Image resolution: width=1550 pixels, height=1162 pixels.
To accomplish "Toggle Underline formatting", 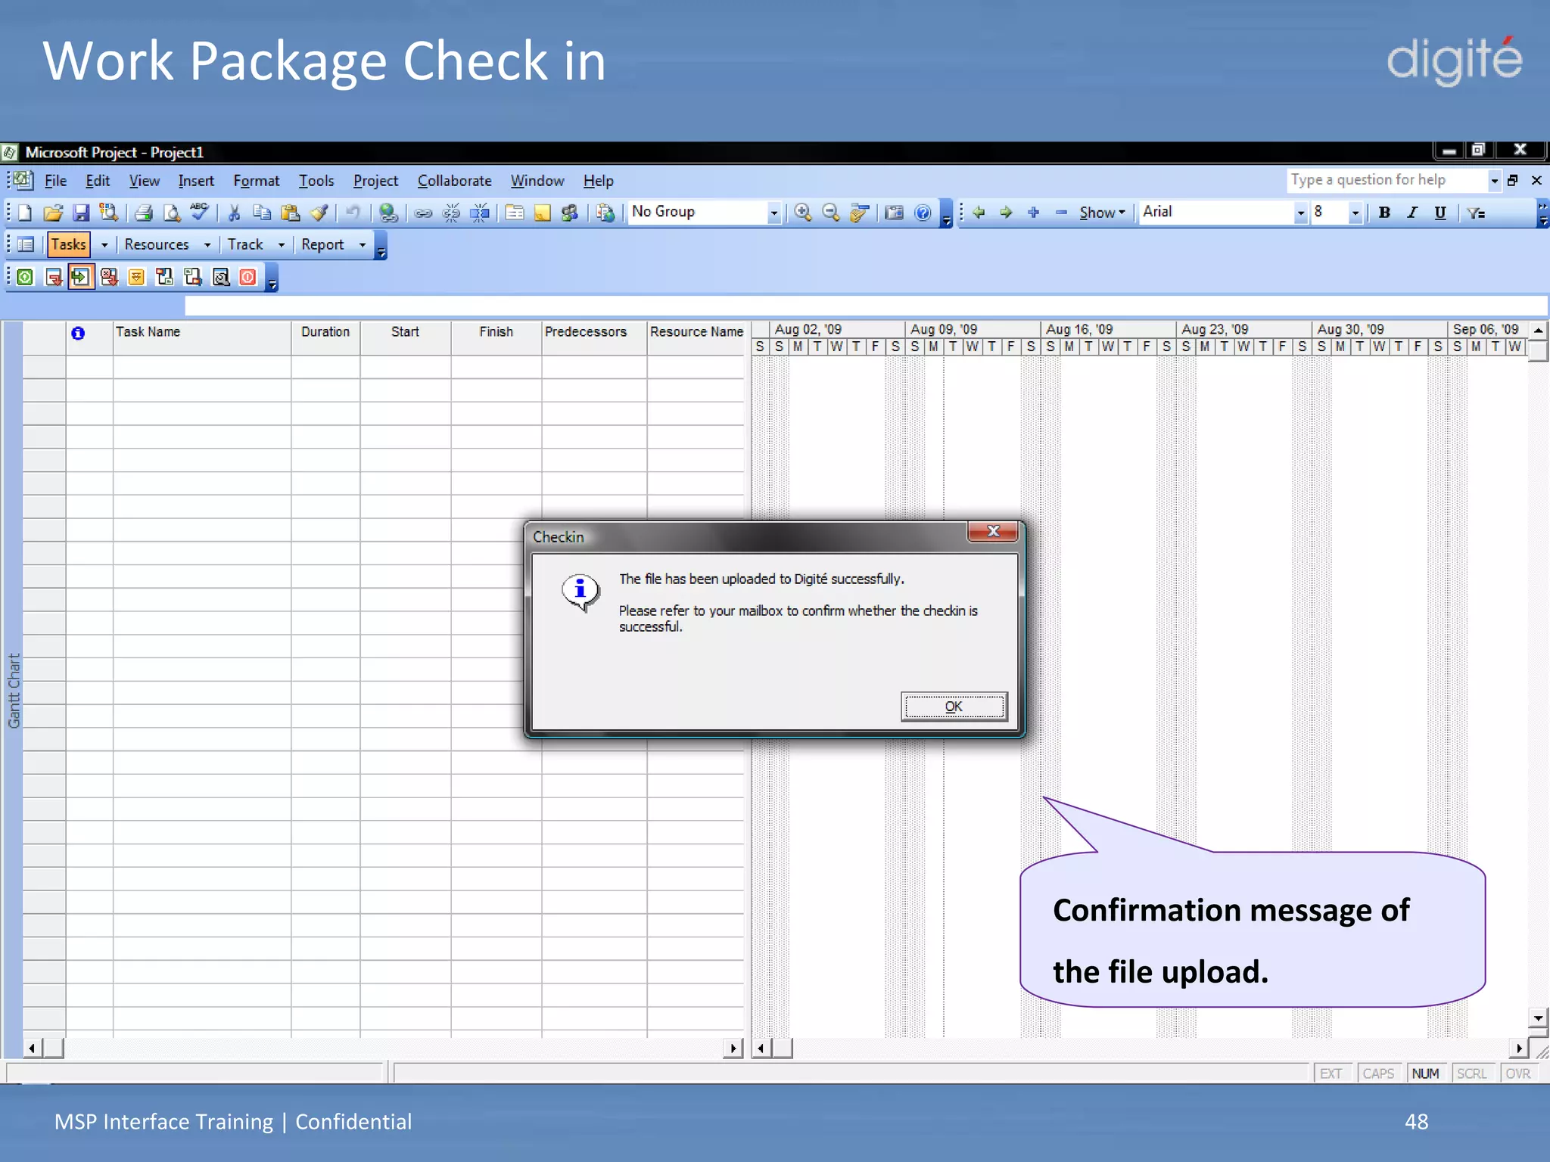I will [x=1440, y=213].
